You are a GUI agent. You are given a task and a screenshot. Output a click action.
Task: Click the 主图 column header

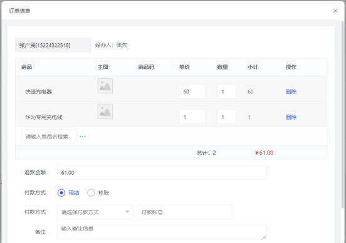(103, 67)
